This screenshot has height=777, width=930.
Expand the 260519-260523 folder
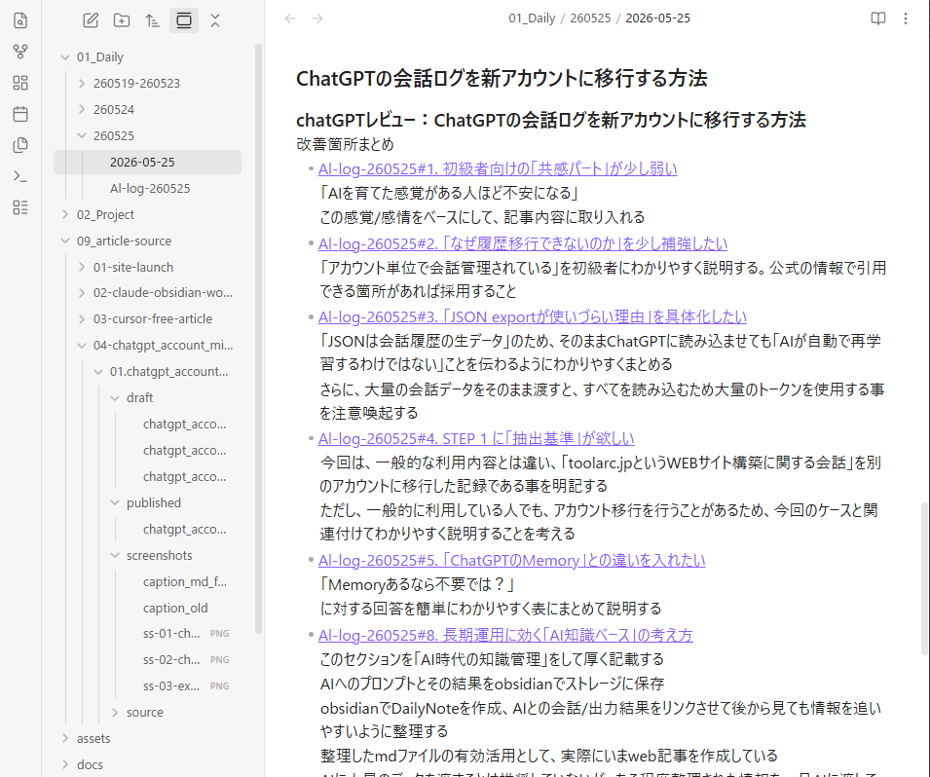[82, 83]
